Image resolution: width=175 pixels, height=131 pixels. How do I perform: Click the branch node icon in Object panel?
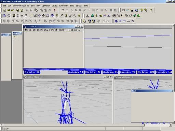[15, 37]
